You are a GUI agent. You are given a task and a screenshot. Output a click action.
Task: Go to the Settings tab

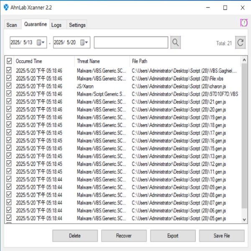point(77,25)
